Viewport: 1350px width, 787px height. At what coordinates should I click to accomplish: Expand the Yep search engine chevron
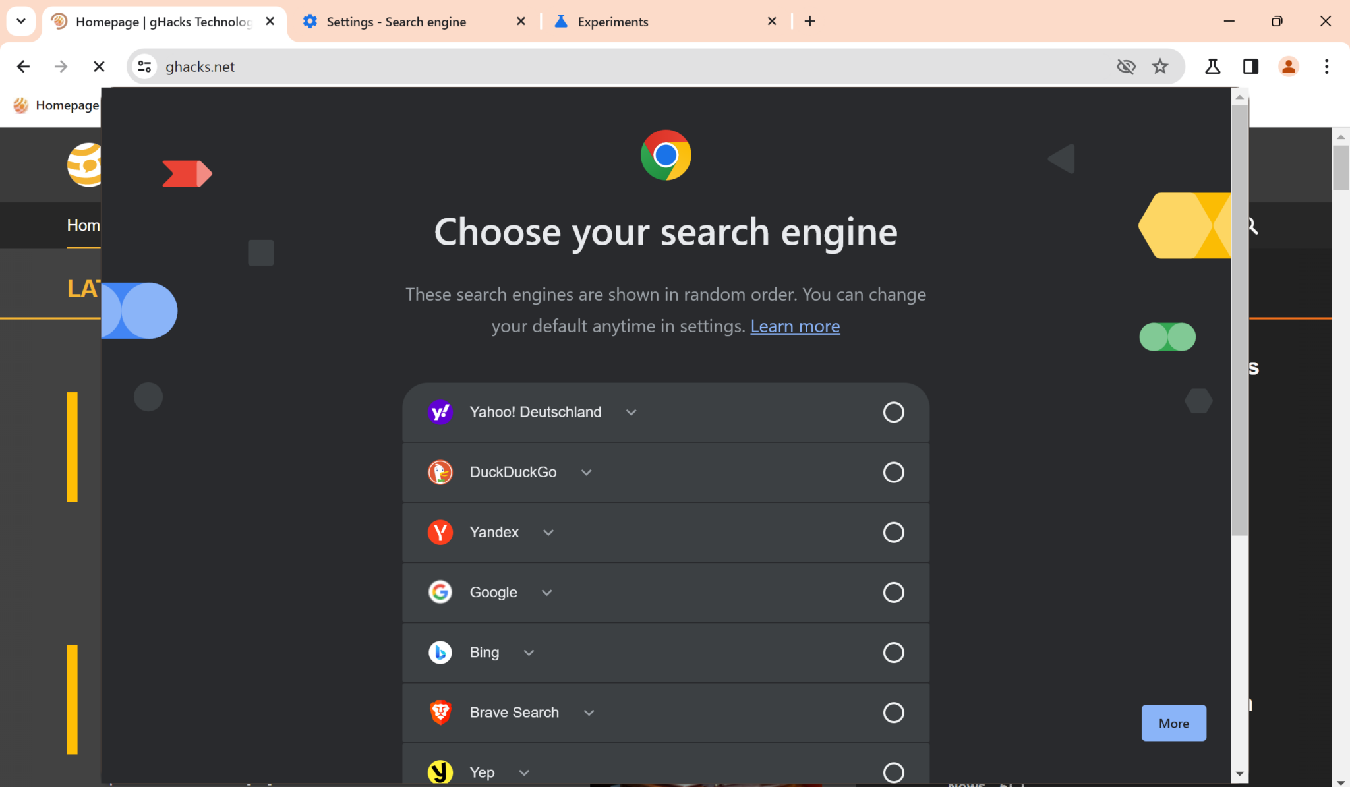pyautogui.click(x=524, y=772)
